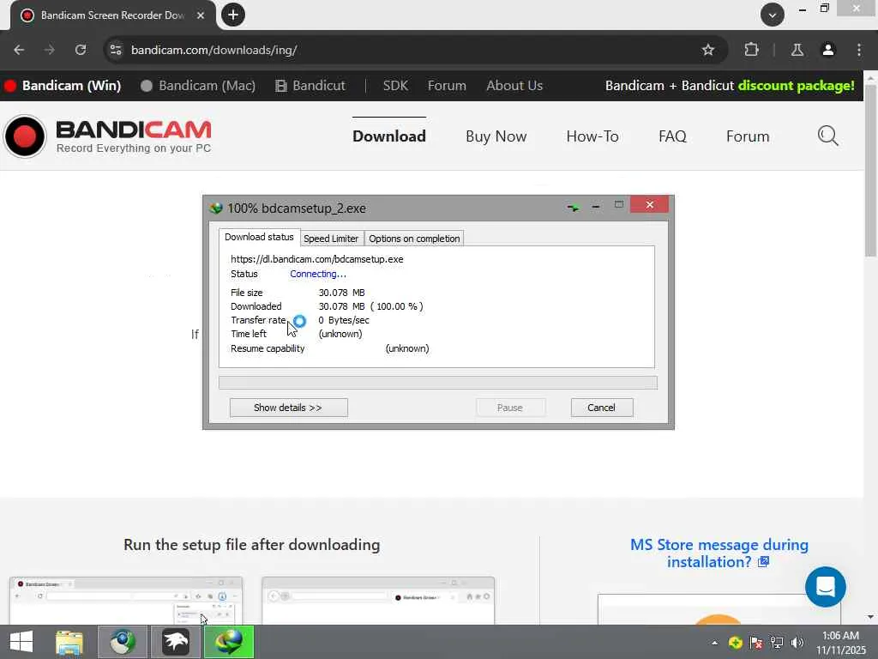
Task: Open File Explorer from taskbar
Action: (69, 642)
